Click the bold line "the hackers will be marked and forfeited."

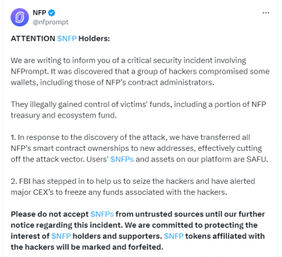tap(87, 247)
